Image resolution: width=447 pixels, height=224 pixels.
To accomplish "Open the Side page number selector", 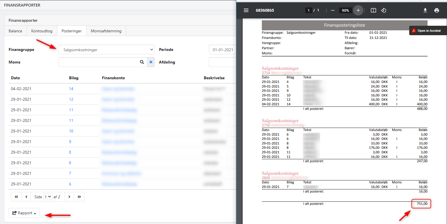I will pyautogui.click(x=48, y=197).
